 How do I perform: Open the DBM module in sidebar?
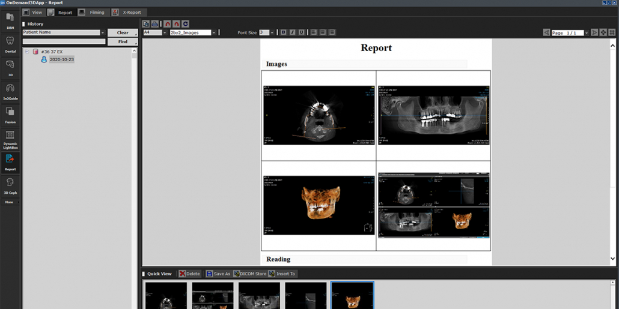click(x=10, y=20)
